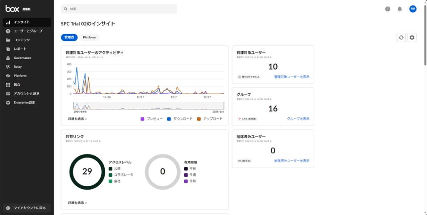The height and width of the screenshot is (215, 427).
Task: Toggle the ダウンロード series in chart legend
Action: coord(180,119)
